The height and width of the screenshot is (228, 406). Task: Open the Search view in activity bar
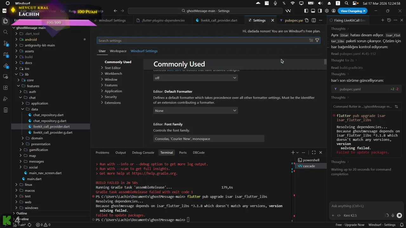5,32
